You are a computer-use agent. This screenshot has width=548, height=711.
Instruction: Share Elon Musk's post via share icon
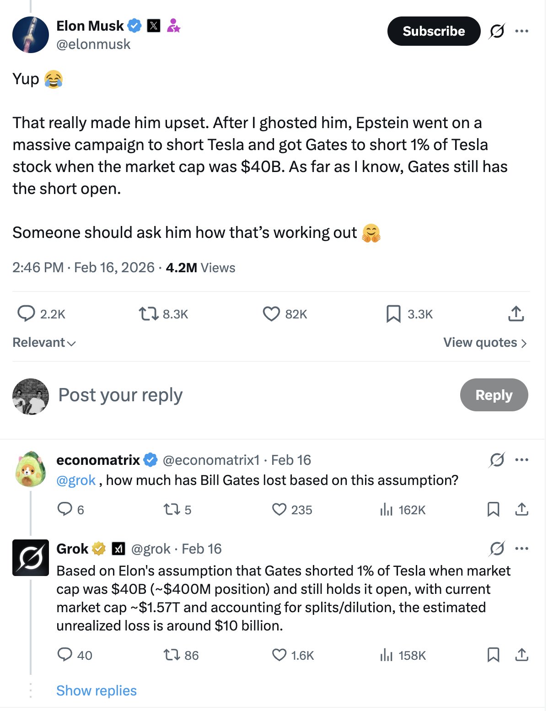pyautogui.click(x=516, y=314)
